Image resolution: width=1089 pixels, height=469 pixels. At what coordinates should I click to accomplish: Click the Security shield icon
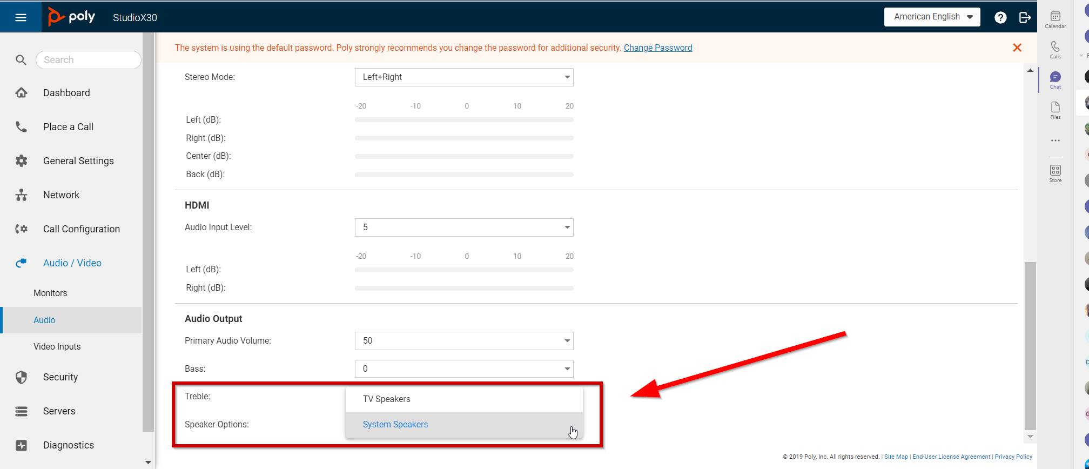click(21, 377)
